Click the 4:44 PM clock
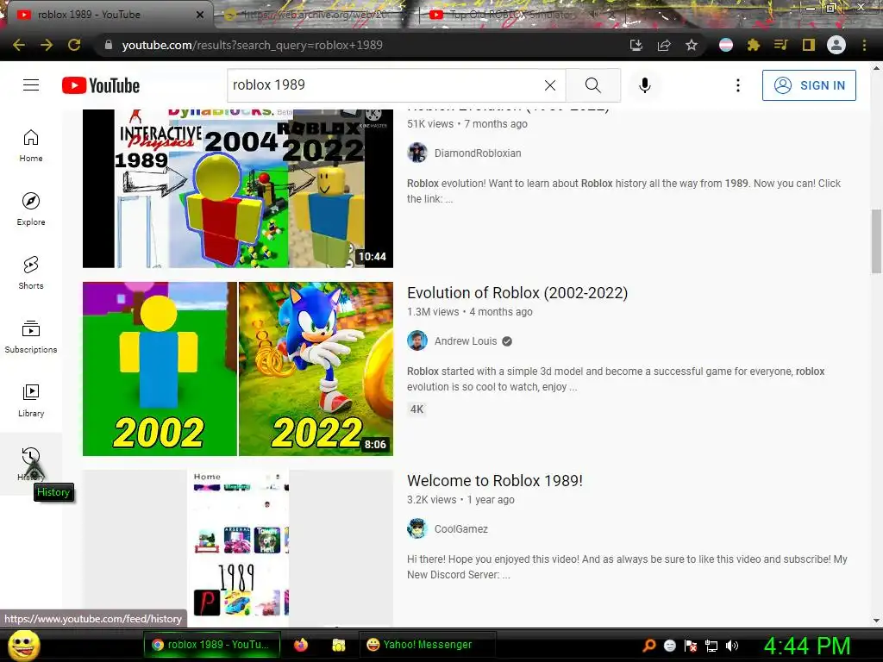Screen dimensions: 883x662 [807, 646]
